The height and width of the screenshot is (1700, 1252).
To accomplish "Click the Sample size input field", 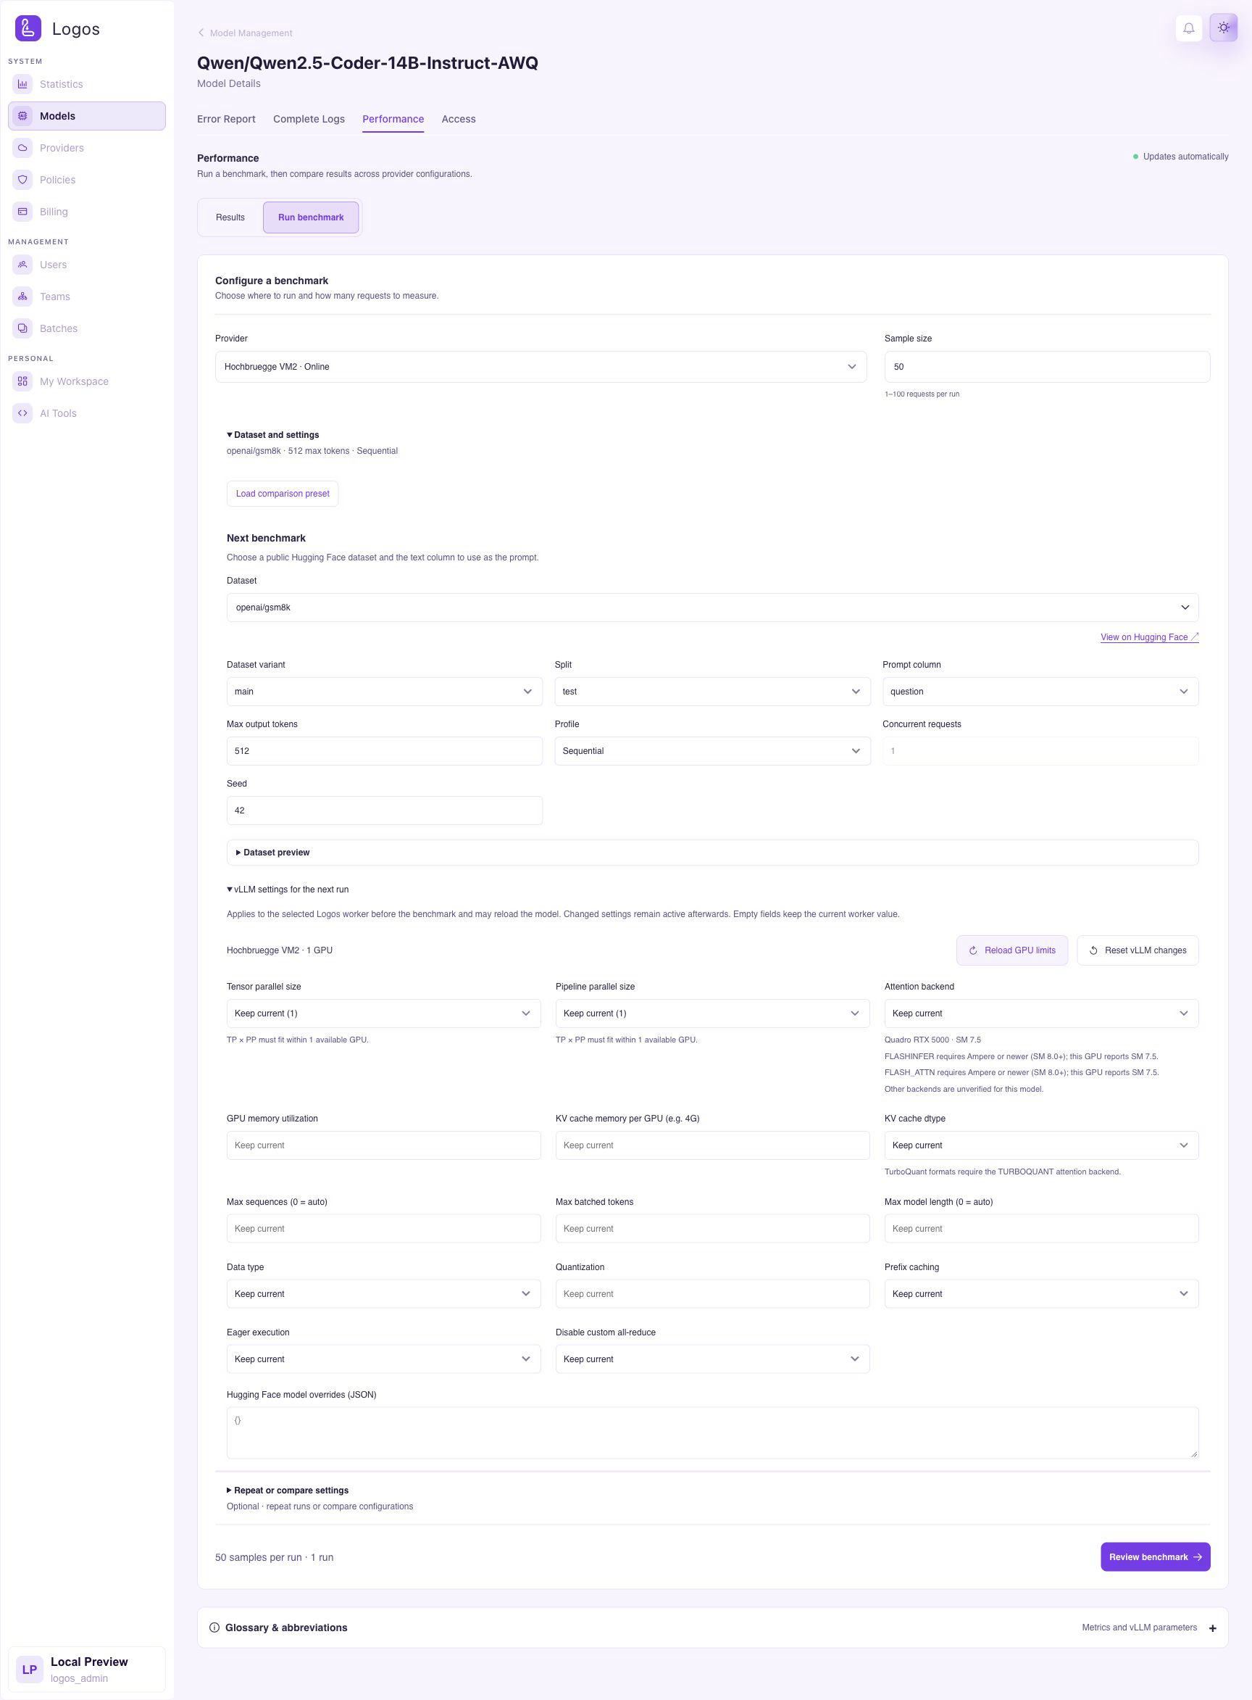I will 1047,367.
